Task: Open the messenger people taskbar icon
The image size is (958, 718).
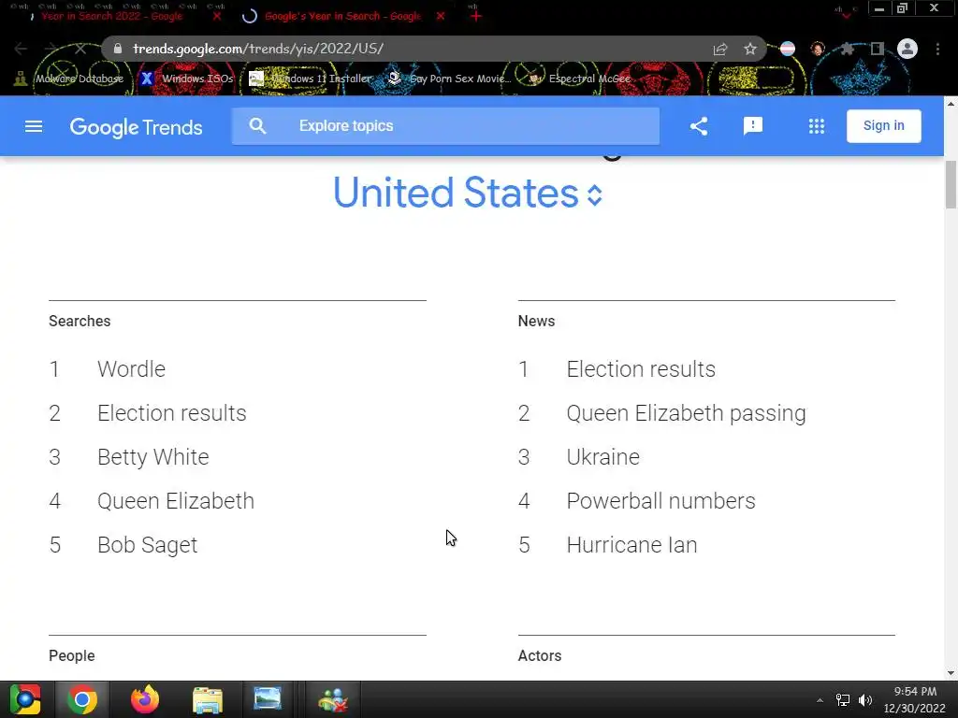Action: click(333, 700)
